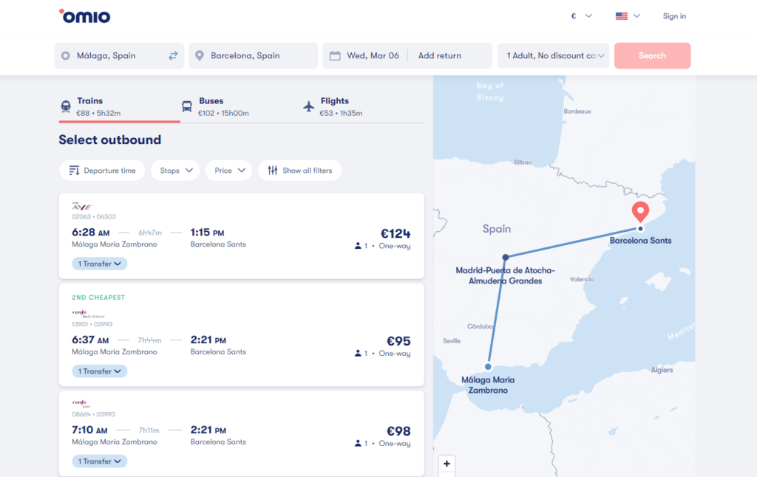This screenshot has height=477, width=757.
Task: Expand 1 Transfer on 6:37 AM trip
Action: (x=100, y=371)
